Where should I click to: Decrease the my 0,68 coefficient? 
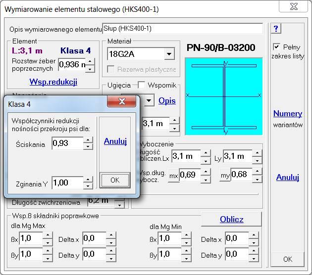pos(258,179)
